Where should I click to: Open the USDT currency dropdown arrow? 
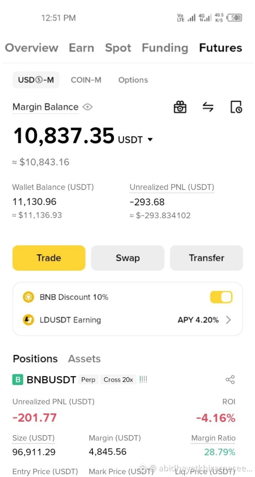point(150,140)
